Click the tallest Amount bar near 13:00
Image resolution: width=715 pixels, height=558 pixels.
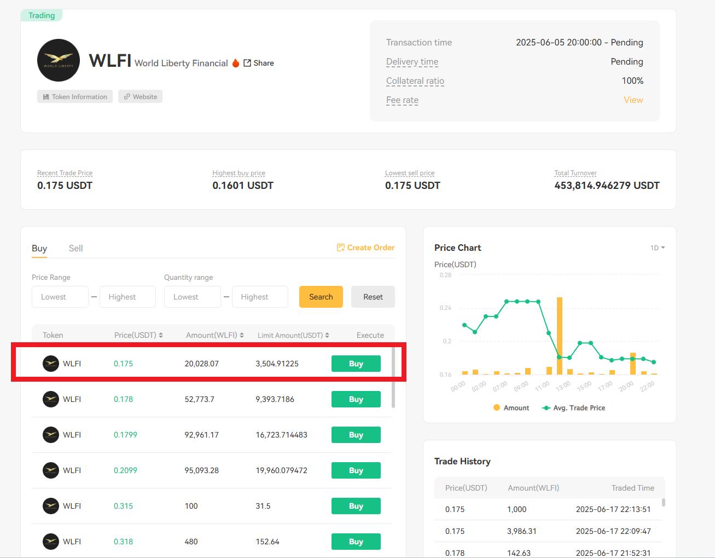click(x=560, y=336)
